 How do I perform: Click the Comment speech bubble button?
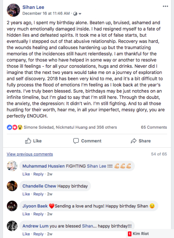[87, 141]
